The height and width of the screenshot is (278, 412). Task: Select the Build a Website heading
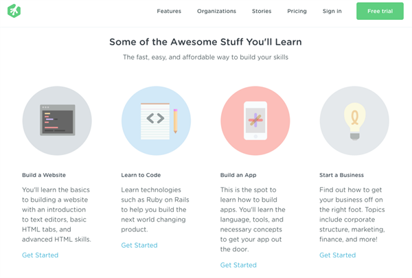coord(44,175)
